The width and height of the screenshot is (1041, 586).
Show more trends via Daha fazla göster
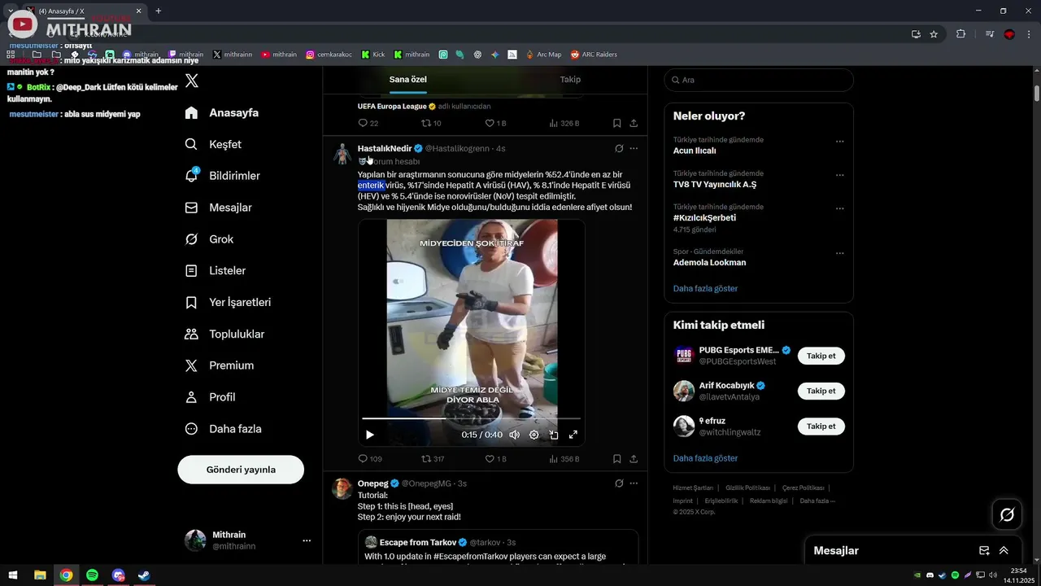(x=705, y=288)
